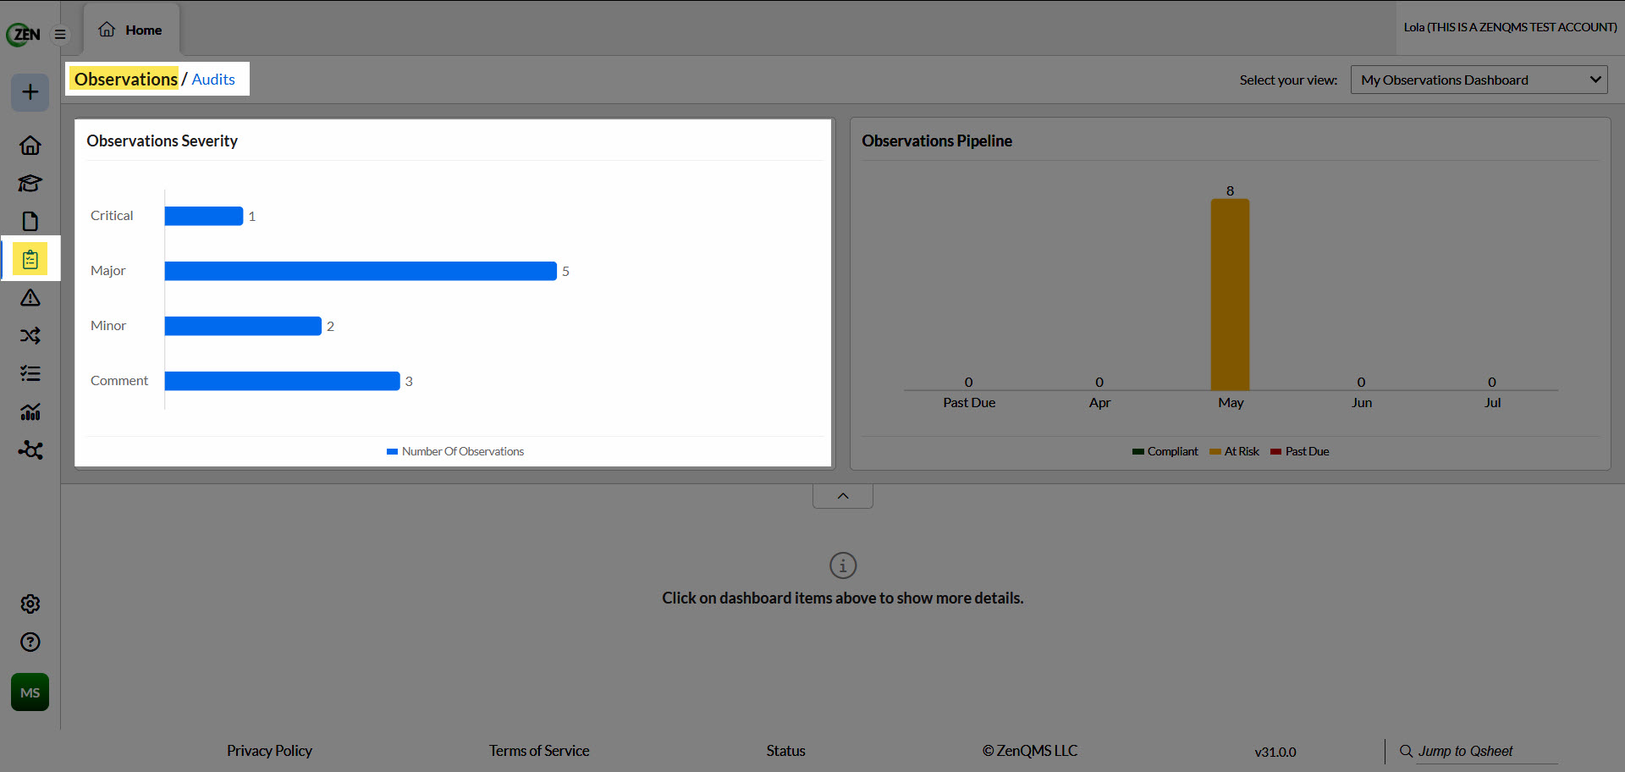This screenshot has width=1625, height=772.
Task: Click the Comment severity bar
Action: tap(282, 382)
